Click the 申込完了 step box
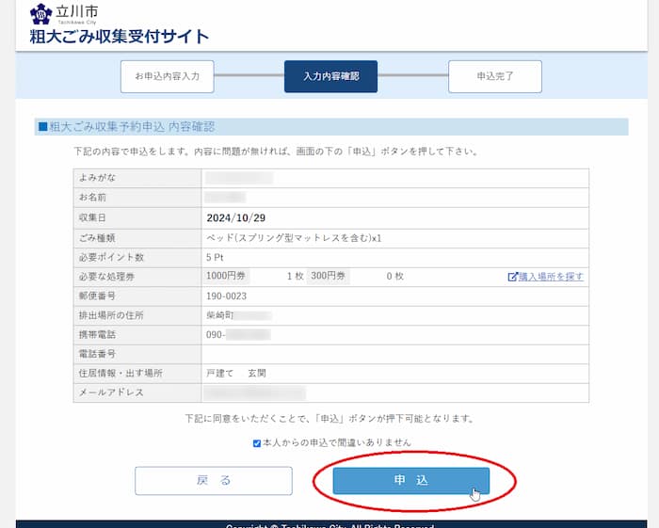The width and height of the screenshot is (659, 528). click(494, 76)
